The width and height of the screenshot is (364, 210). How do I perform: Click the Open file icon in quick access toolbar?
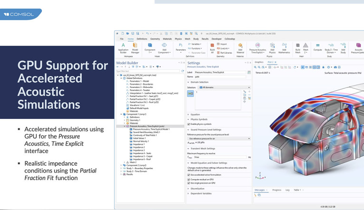pyautogui.click(x=128, y=34)
